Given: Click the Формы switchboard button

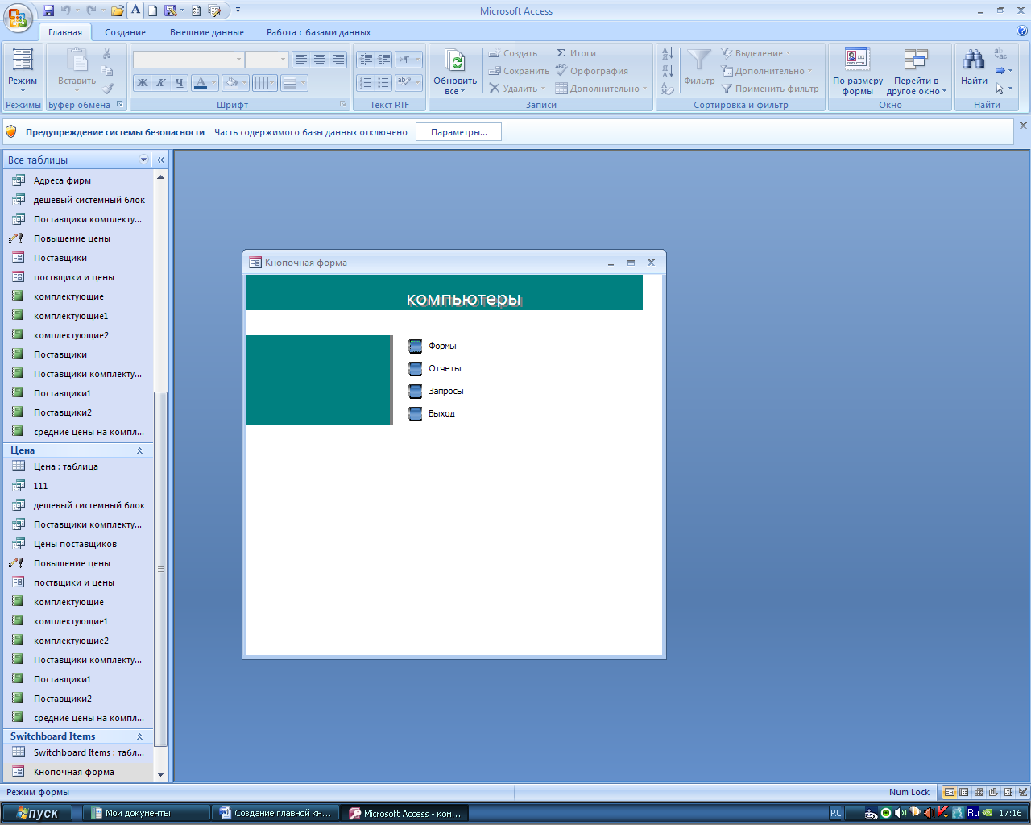Looking at the screenshot, I should pyautogui.click(x=416, y=346).
